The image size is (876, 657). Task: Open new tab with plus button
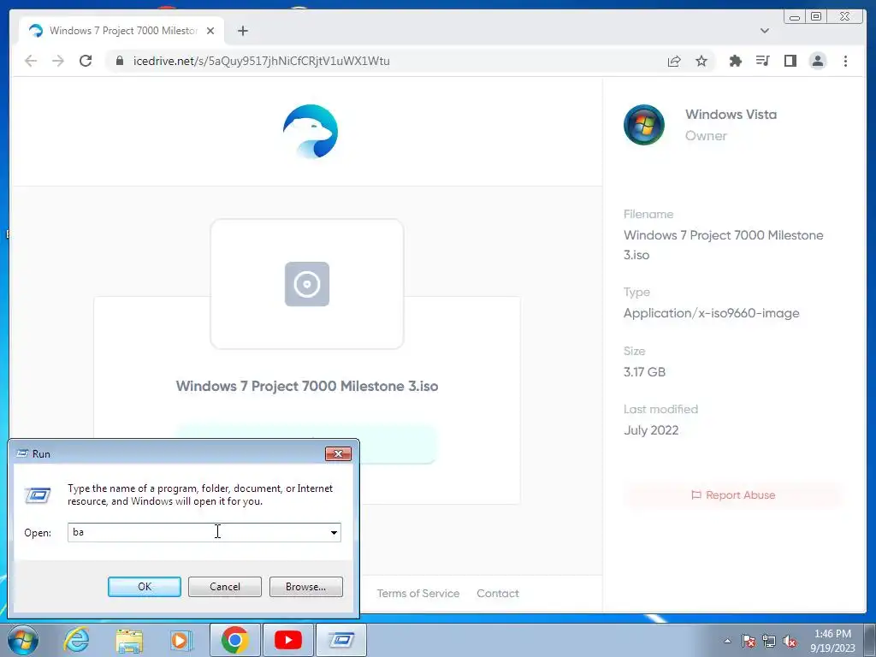coord(242,31)
